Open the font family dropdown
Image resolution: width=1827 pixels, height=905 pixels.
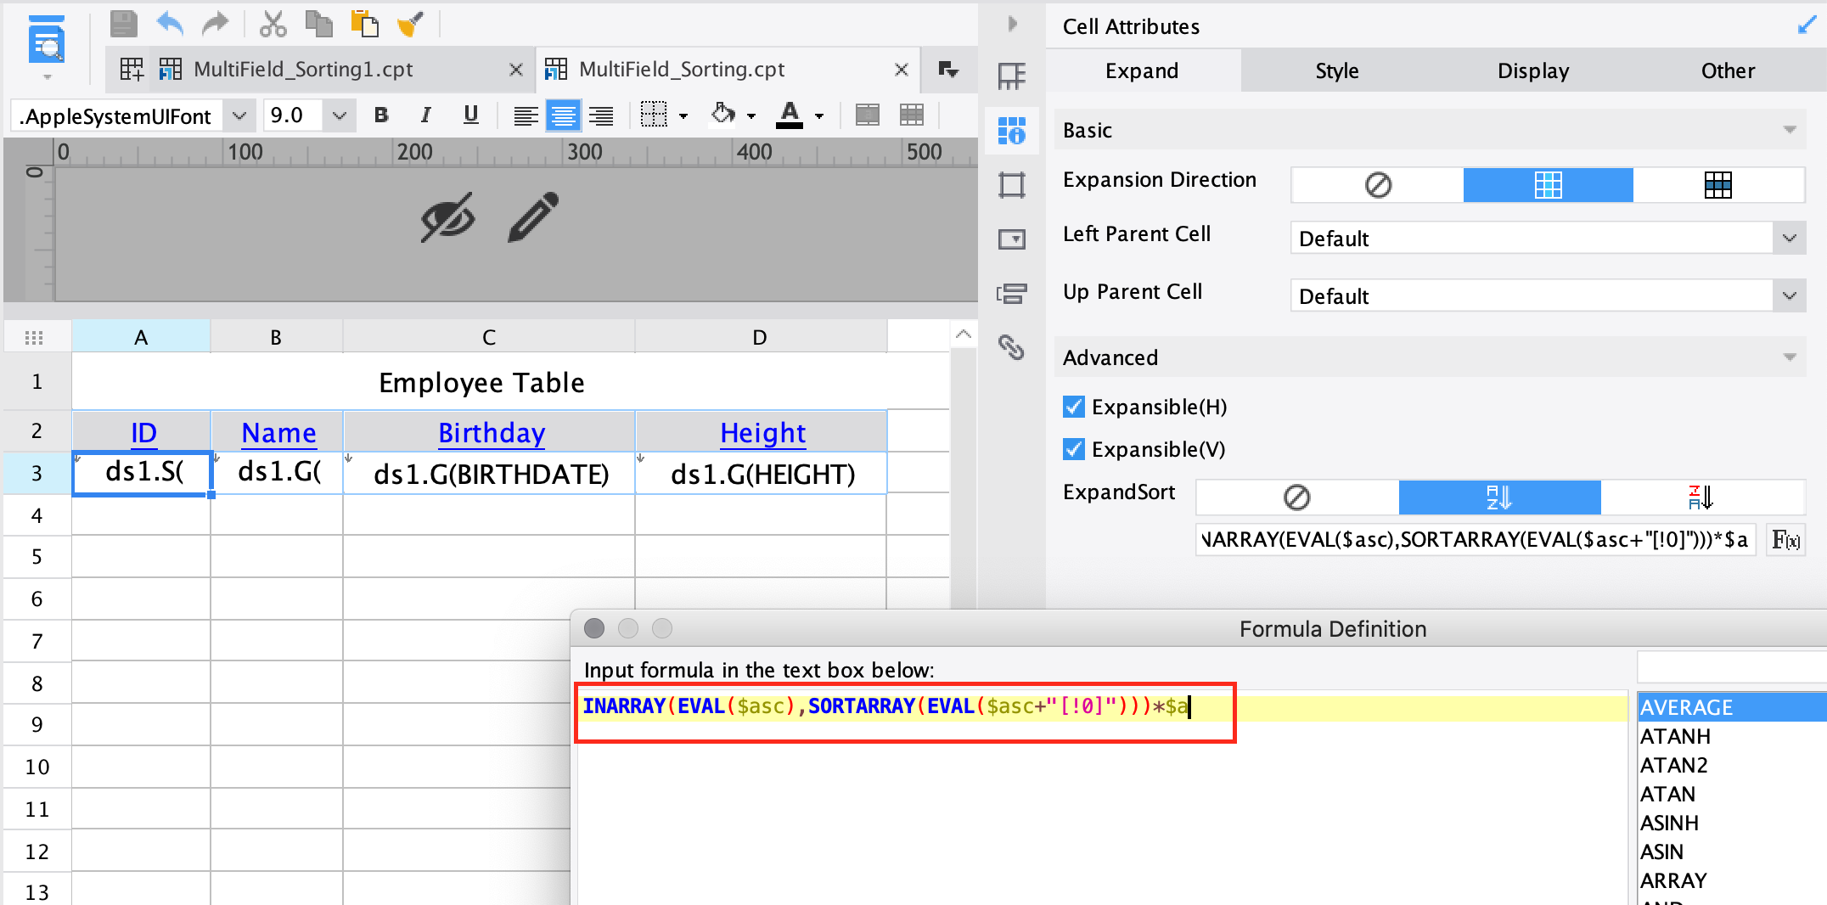pyautogui.click(x=239, y=115)
